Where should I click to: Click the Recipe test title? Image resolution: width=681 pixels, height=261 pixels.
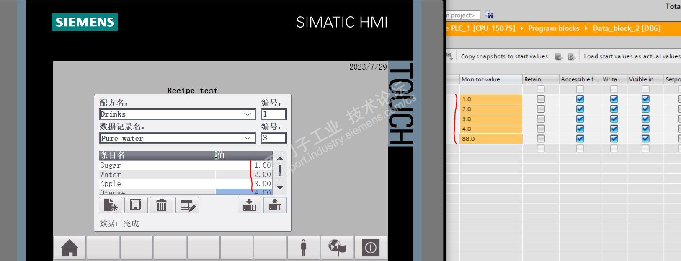[x=192, y=91]
